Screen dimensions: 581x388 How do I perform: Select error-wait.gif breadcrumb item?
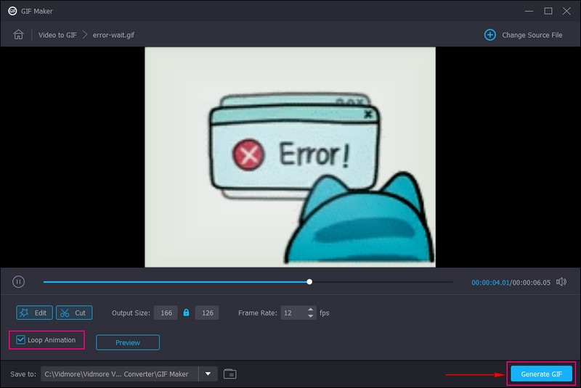click(x=115, y=35)
